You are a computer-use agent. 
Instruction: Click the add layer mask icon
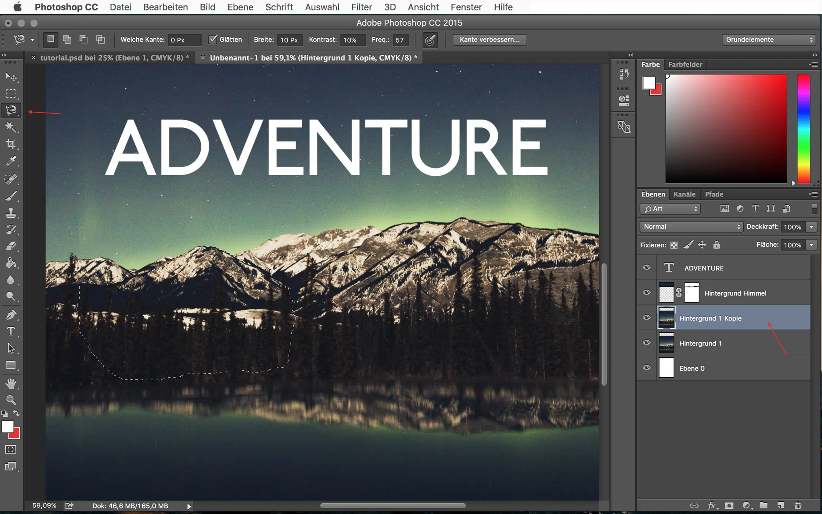[x=729, y=505]
